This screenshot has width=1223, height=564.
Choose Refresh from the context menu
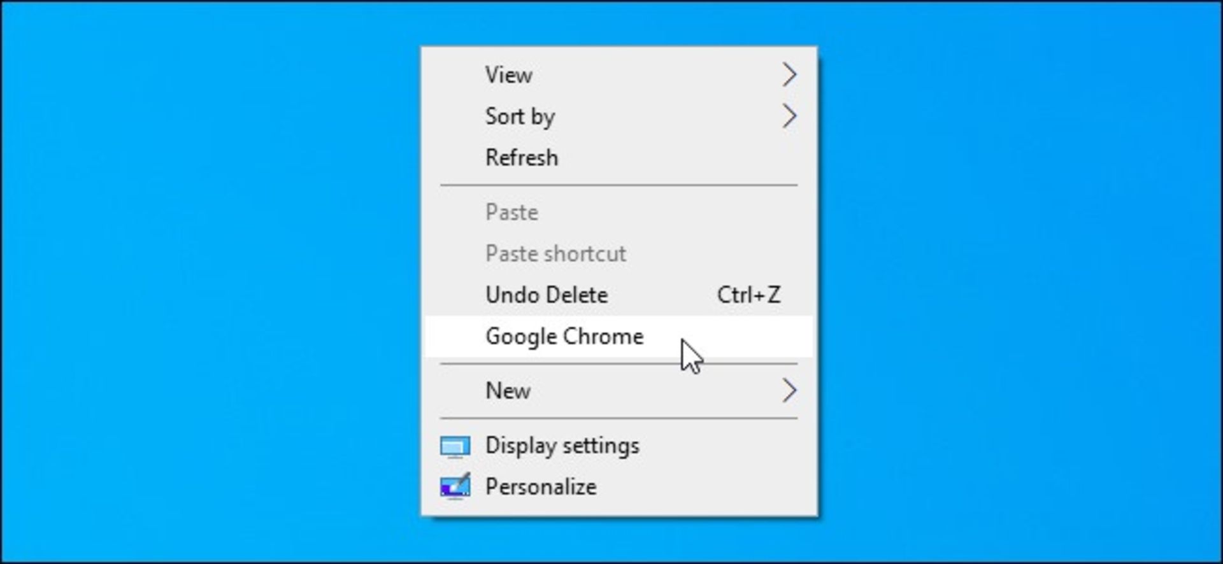click(619, 158)
